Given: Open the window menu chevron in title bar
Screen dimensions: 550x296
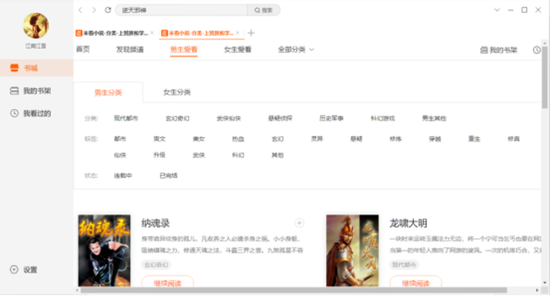Looking at the screenshot, I should point(497,10).
